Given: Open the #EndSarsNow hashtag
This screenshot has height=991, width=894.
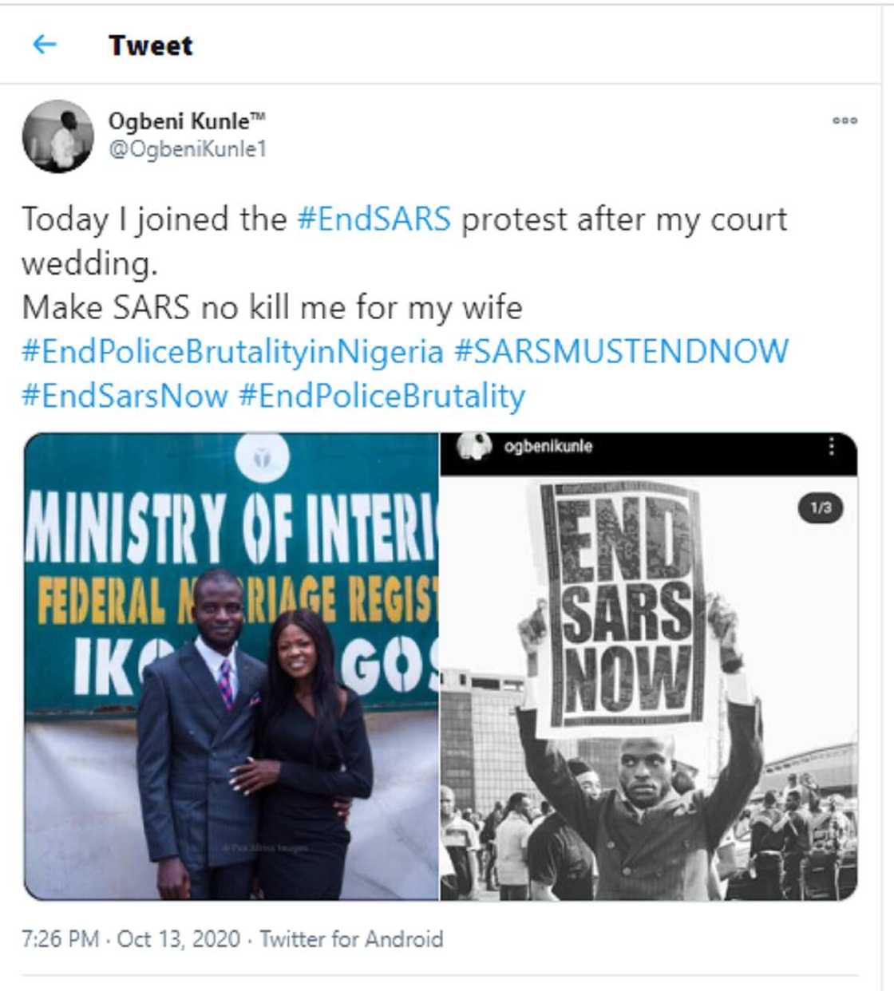Looking at the screenshot, I should (x=124, y=396).
